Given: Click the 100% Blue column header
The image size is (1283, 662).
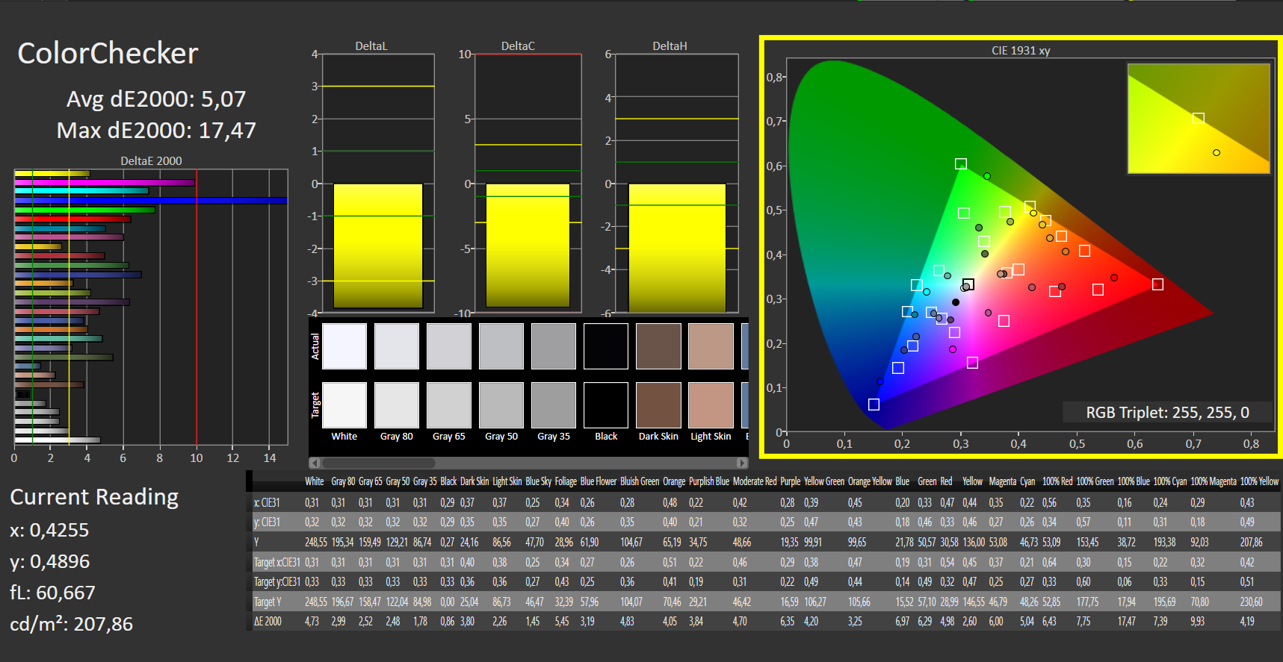Looking at the screenshot, I should (1134, 481).
